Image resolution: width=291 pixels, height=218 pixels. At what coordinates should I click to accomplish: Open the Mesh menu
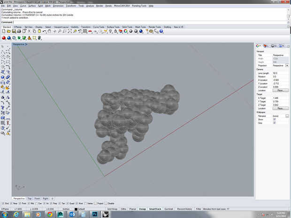tap(48, 6)
